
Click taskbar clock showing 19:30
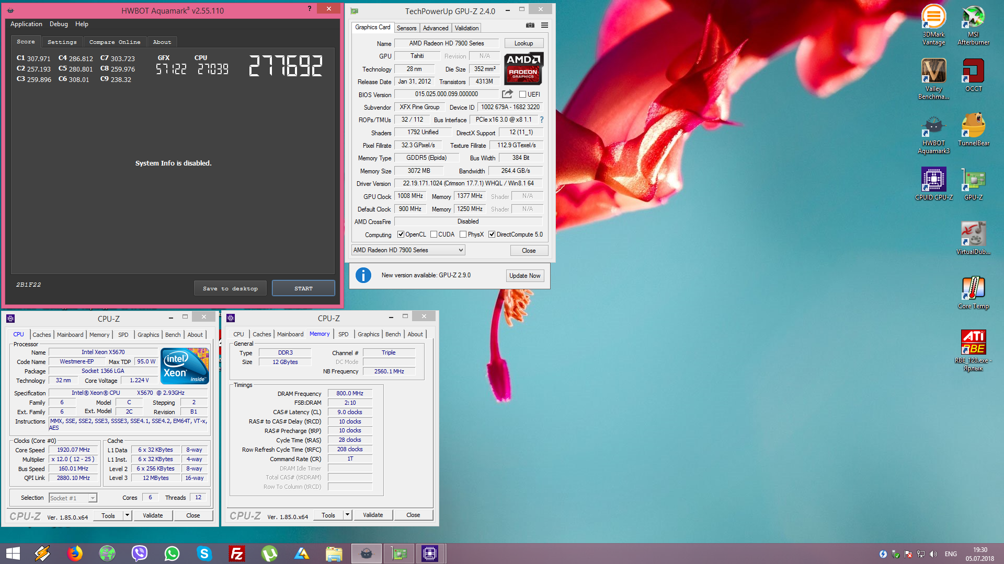coord(980,554)
